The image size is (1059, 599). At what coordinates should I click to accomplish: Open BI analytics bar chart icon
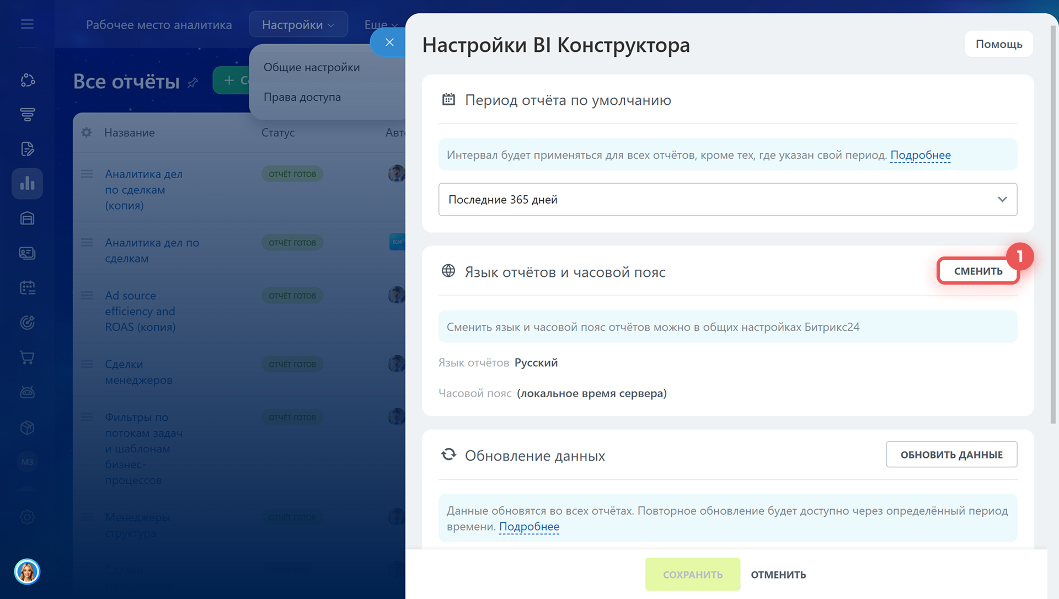27,184
